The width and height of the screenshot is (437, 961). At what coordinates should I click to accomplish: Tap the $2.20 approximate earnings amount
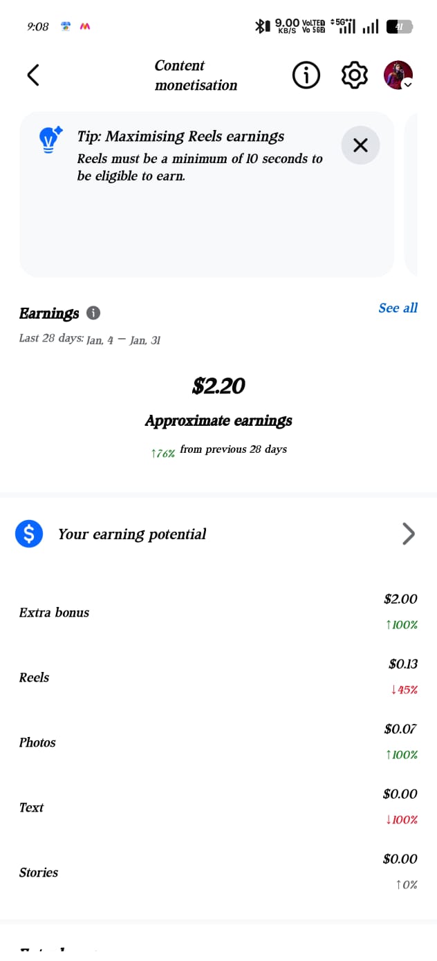(x=218, y=386)
